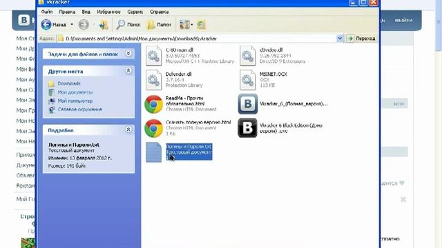Toggle the Folders (Папки) pane button
Viewport: 442px width, 248px height.
tap(159, 25)
